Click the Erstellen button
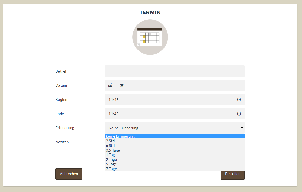The image size is (302, 192). pyautogui.click(x=233, y=175)
